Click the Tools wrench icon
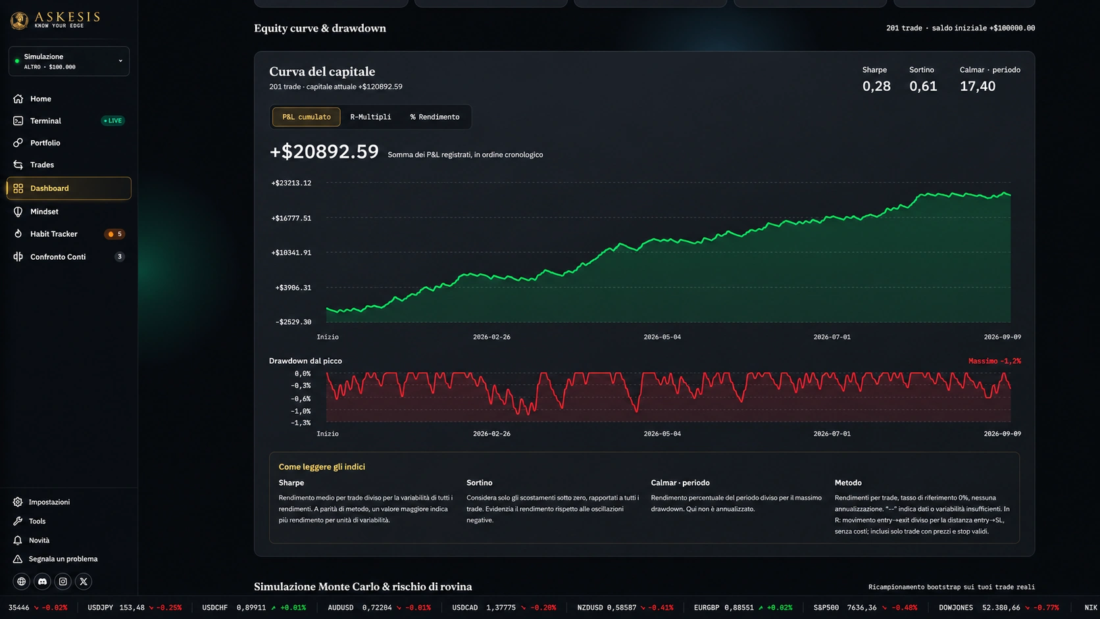1100x619 pixels. click(18, 521)
